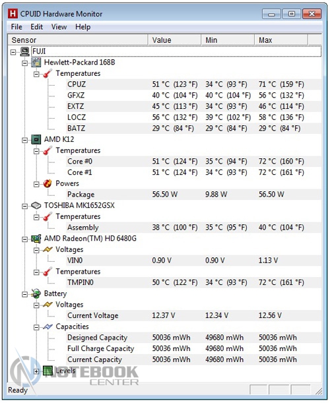The width and height of the screenshot is (330, 403).
Task: Click the TOSHIBA MK1652GSX hard drive icon
Action: point(36,206)
